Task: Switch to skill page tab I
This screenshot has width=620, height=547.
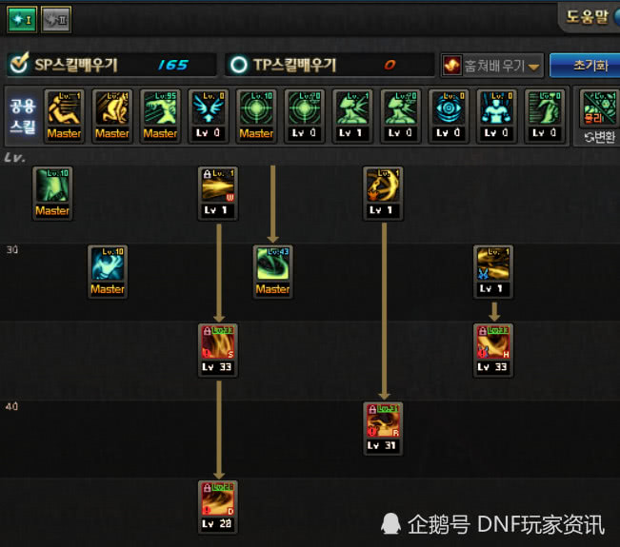Action: click(x=22, y=19)
